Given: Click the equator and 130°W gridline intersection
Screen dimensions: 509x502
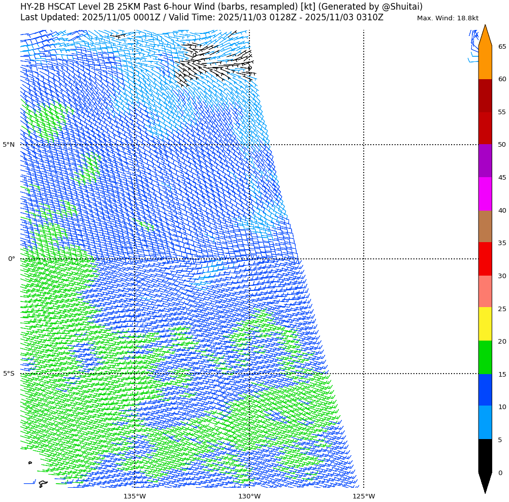Looking at the screenshot, I should click(x=249, y=259).
